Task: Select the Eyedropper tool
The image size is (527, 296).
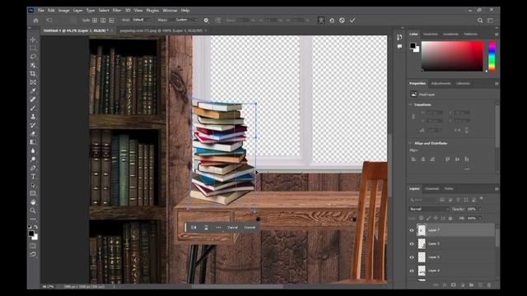Action: coord(33,91)
